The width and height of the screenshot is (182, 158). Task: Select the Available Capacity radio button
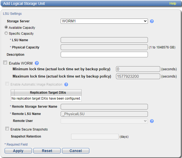6,27
